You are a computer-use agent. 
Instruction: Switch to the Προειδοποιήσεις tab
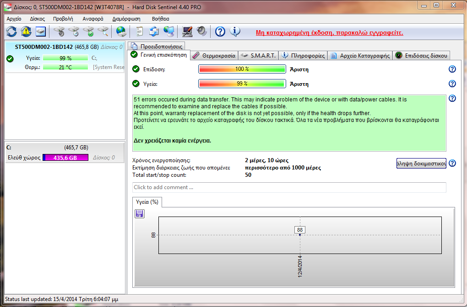pos(157,46)
